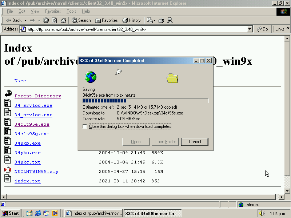
Task: Click the binary icon beside 34pkb.exe
Action: (7, 141)
